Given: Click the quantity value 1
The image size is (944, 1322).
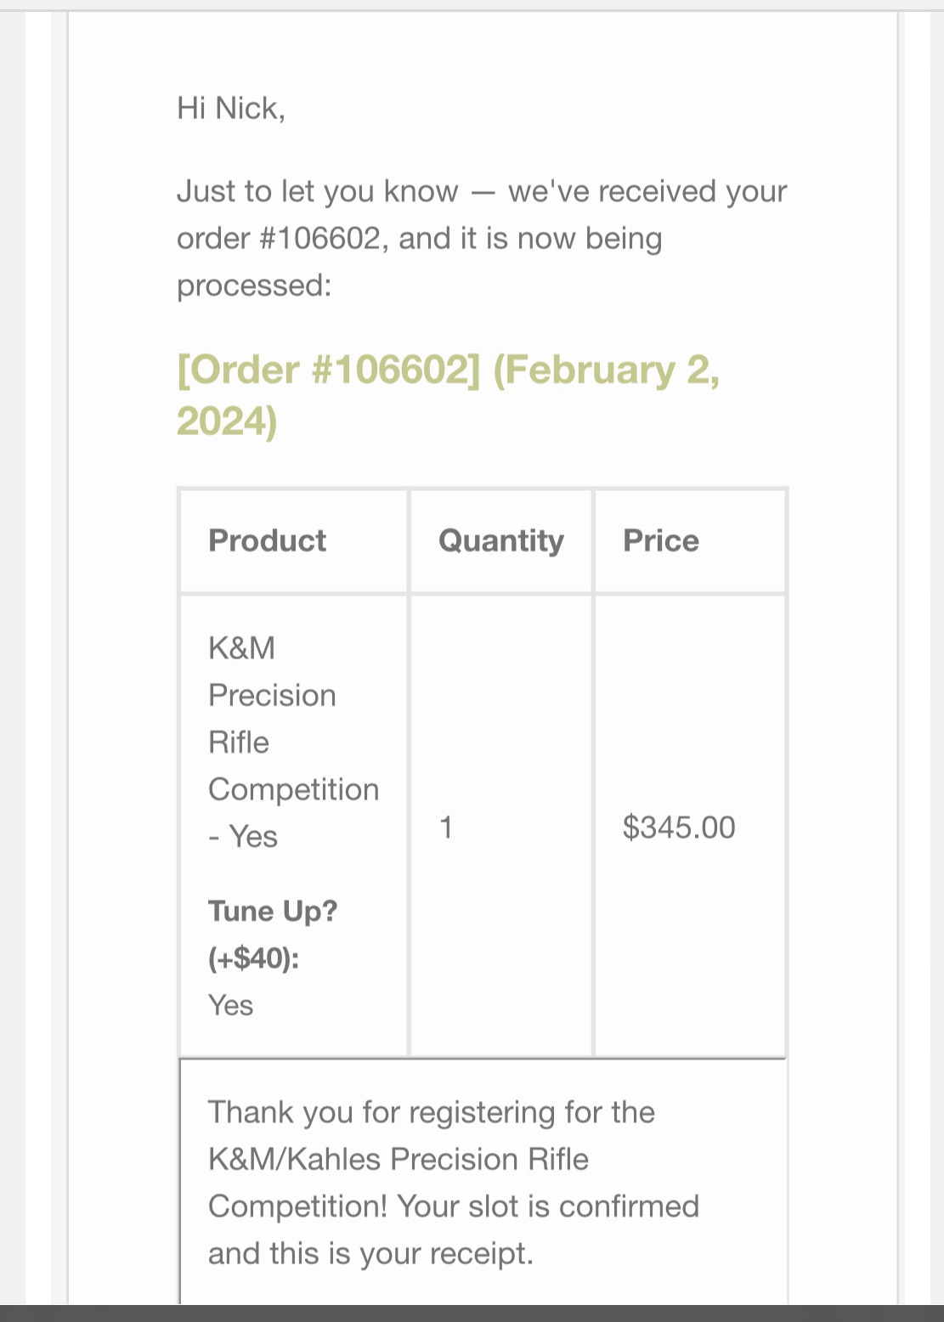Looking at the screenshot, I should (446, 827).
